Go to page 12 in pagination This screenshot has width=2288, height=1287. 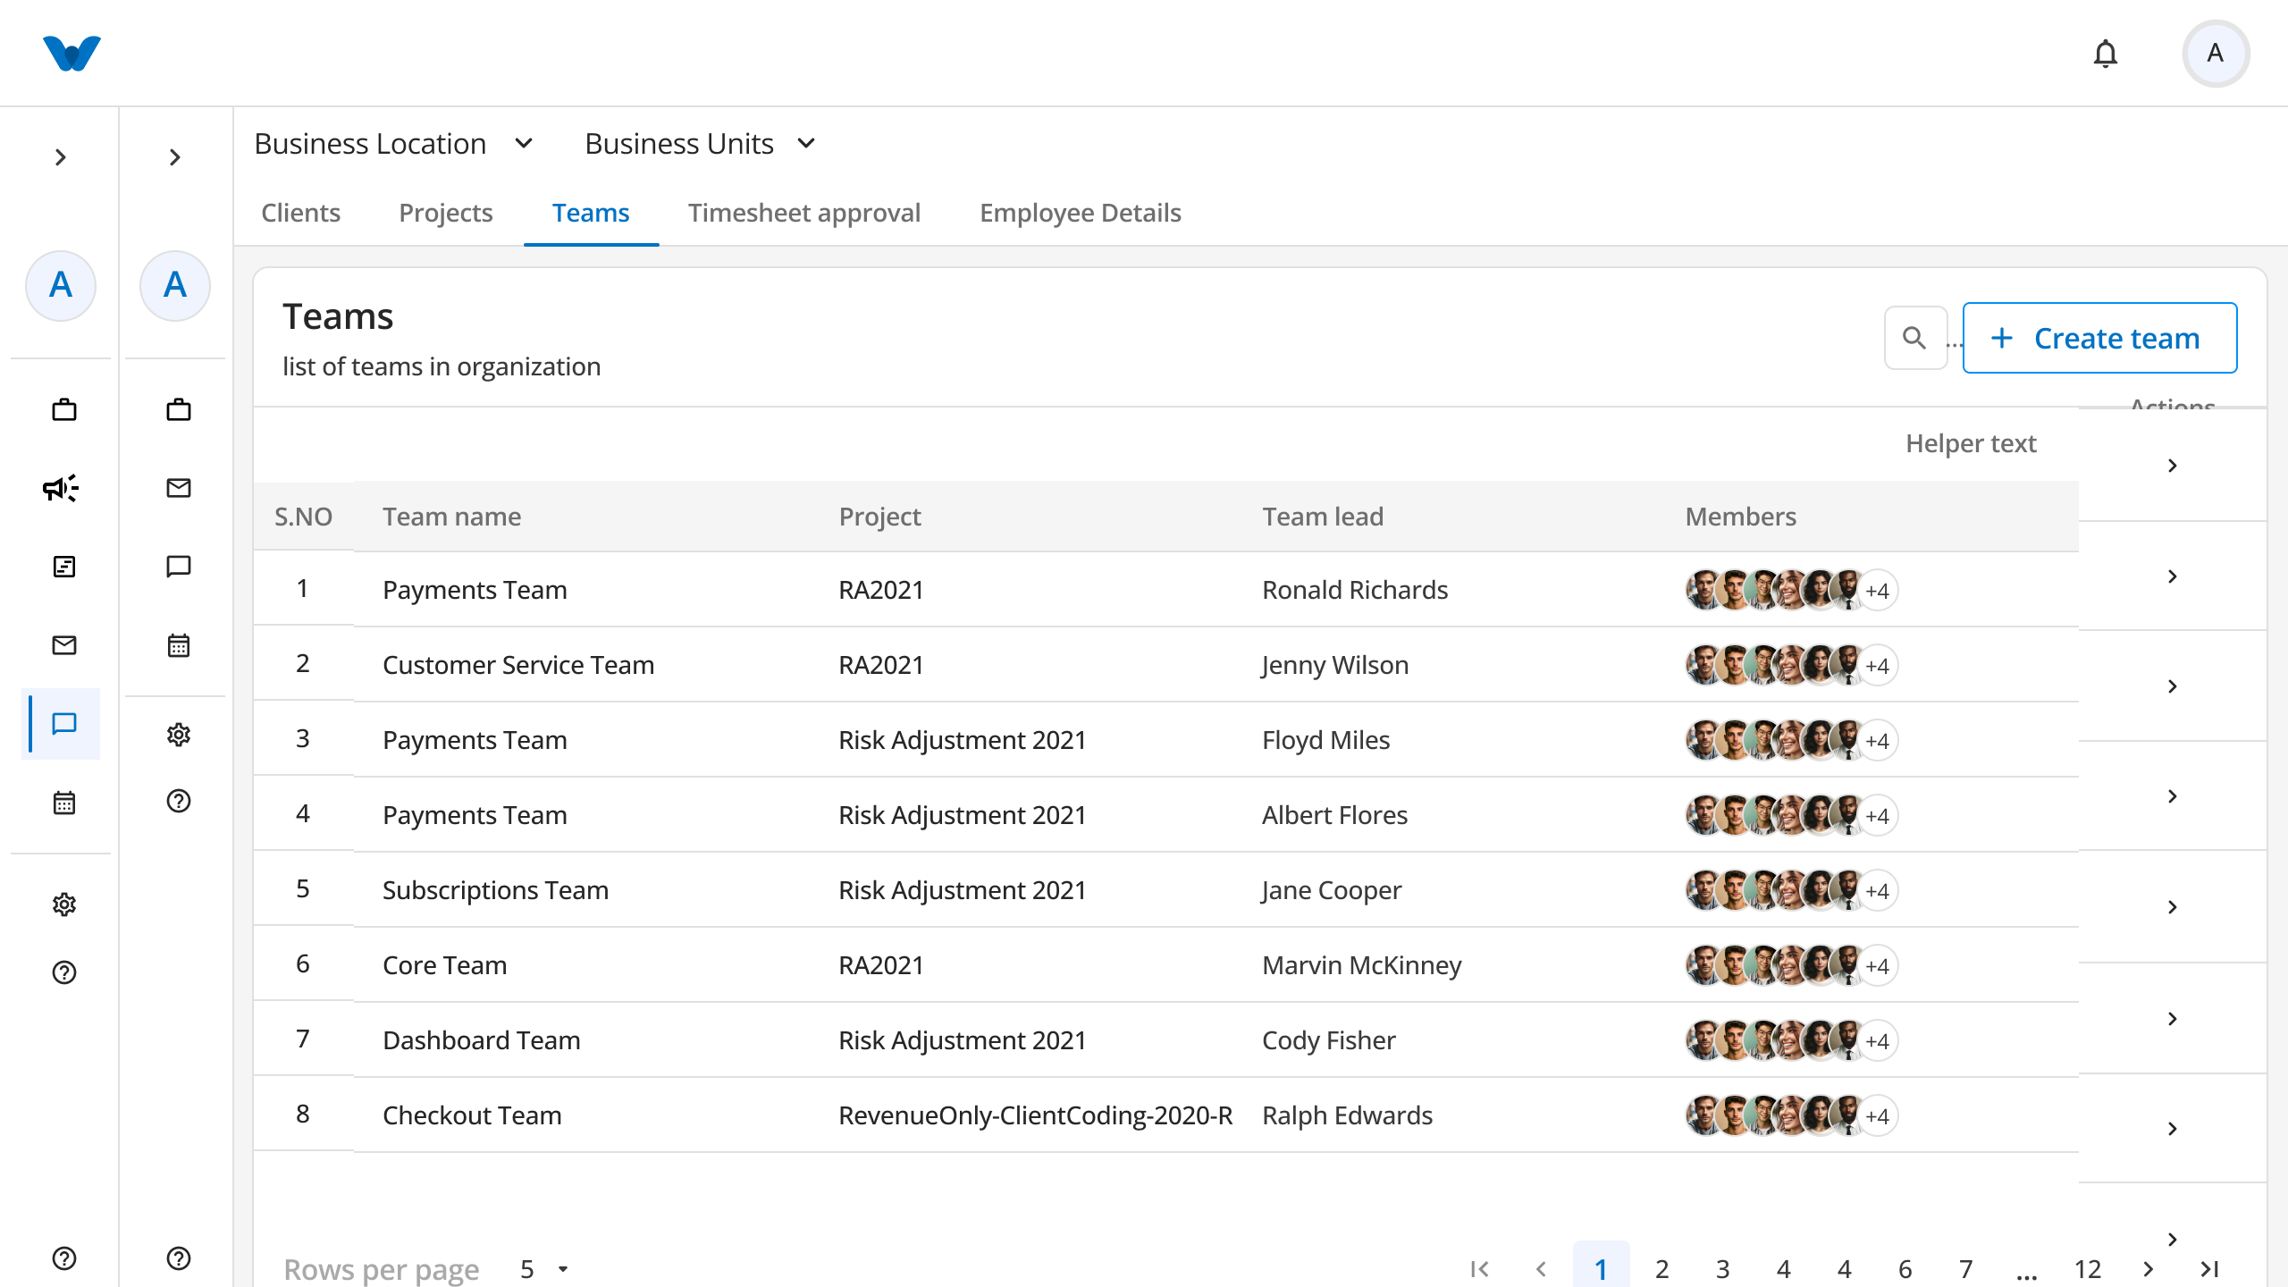[x=2088, y=1269]
